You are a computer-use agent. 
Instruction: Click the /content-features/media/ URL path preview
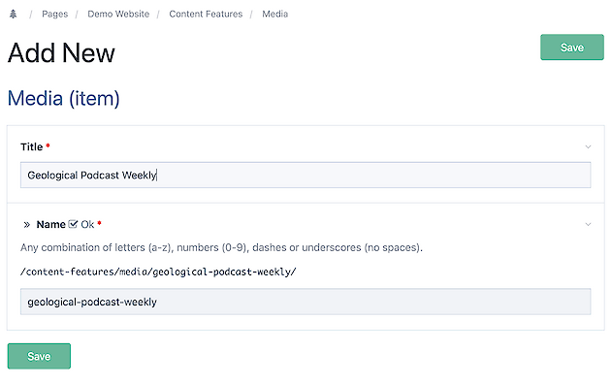[158, 272]
